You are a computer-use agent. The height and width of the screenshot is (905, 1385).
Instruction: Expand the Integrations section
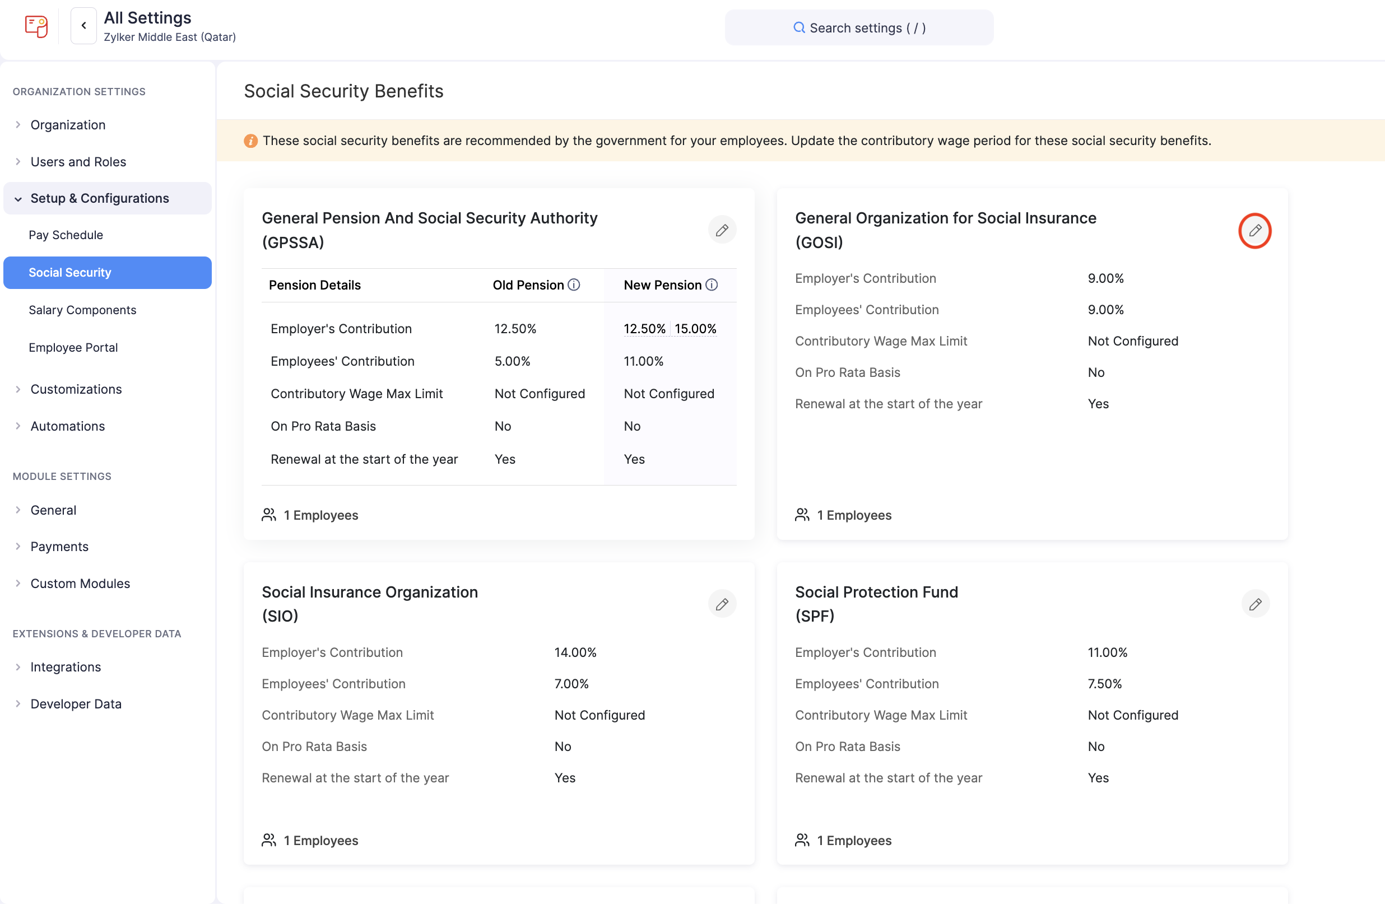[65, 667]
